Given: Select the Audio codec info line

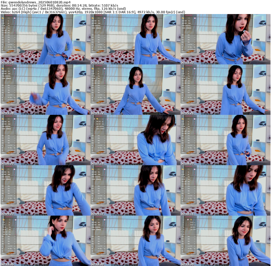Looking at the screenshot, I should pos(63,9).
